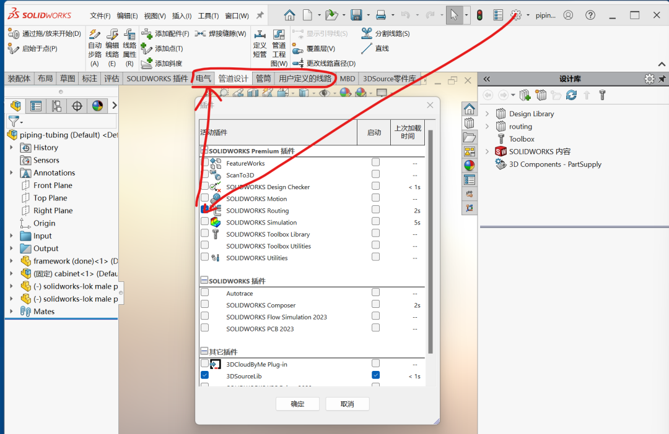Screen dimensions: 669x434
Task: Check SOLIDWORKS Routing start-up checkbox
Action: coord(375,210)
